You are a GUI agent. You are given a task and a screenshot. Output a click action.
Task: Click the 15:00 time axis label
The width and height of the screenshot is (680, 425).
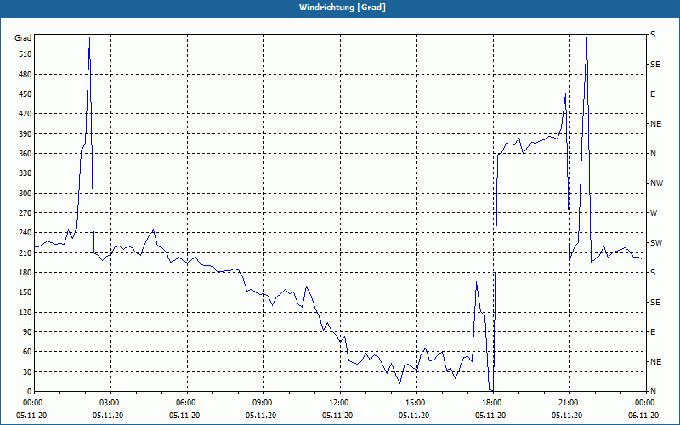(x=414, y=403)
